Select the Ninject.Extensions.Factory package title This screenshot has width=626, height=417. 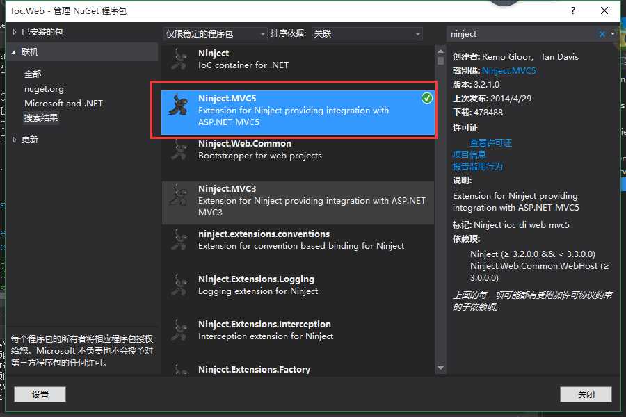[255, 369]
